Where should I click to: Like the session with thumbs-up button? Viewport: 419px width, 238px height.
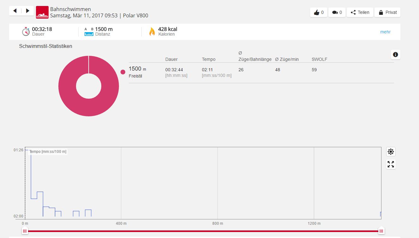(x=318, y=12)
